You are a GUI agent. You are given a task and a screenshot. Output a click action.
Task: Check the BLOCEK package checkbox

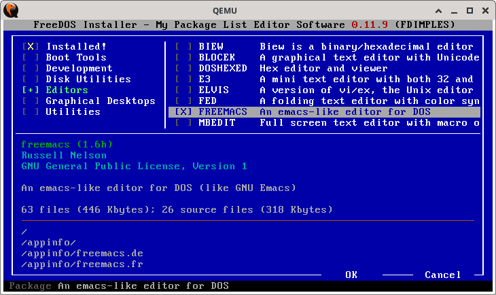pyautogui.click(x=183, y=57)
